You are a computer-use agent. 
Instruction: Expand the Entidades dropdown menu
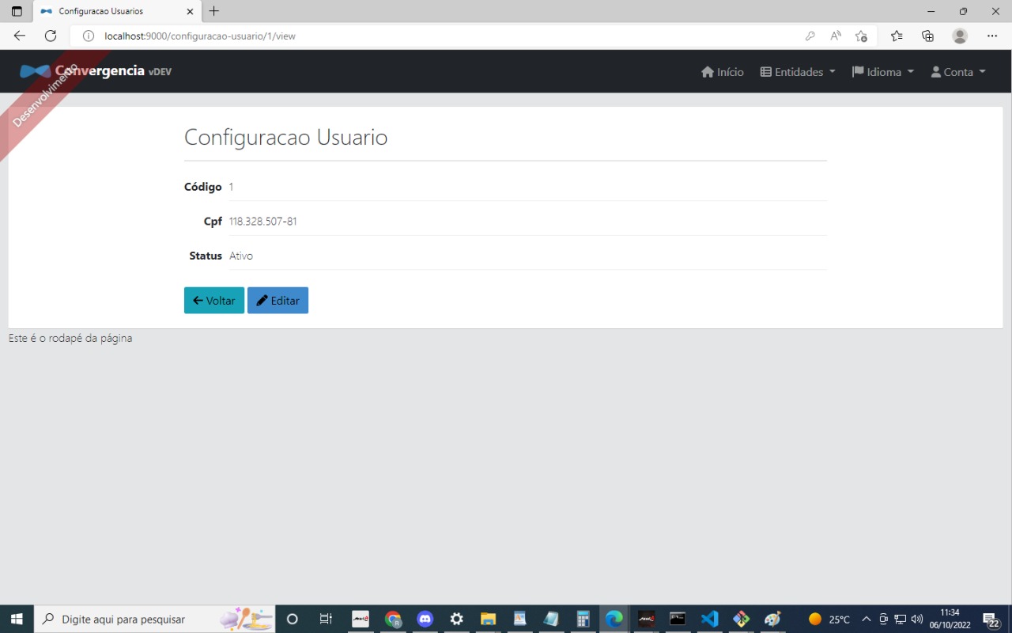tap(797, 71)
